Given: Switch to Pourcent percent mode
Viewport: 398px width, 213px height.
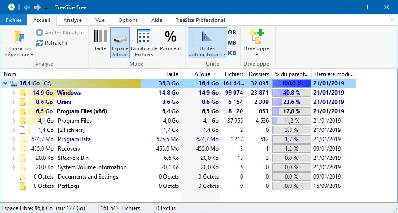Looking at the screenshot, I should coord(171,41).
